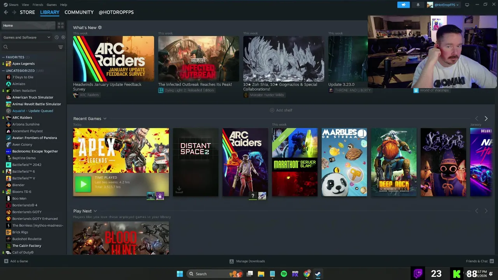Open What's New settings gear
Image resolution: width=498 pixels, height=280 pixels.
coord(100,28)
